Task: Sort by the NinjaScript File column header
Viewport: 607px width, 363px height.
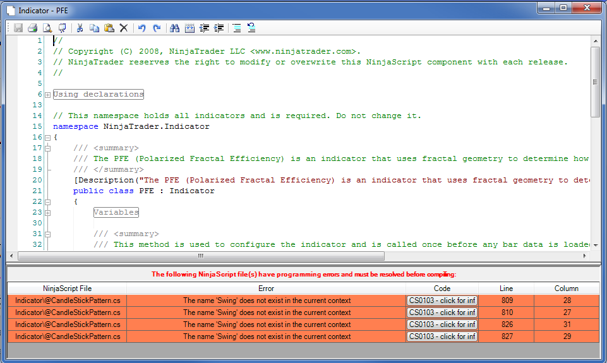Action: 67,289
